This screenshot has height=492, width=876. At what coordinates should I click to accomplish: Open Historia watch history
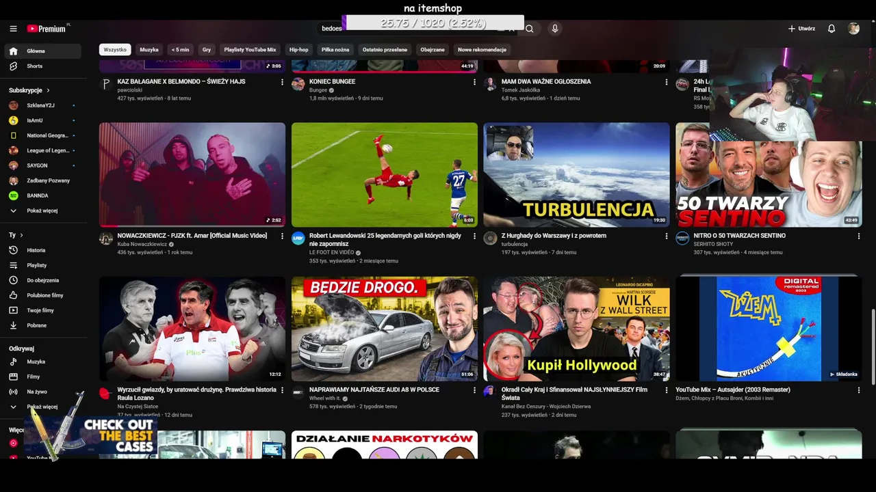click(42, 250)
